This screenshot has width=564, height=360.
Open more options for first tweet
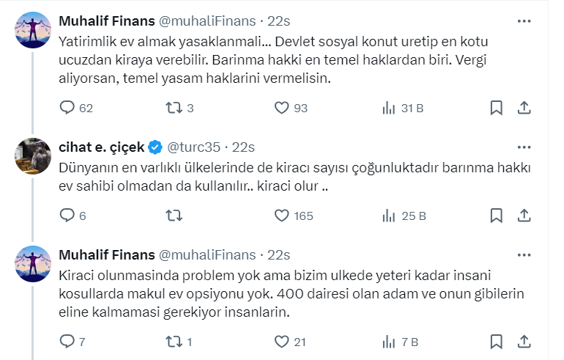coord(524,21)
